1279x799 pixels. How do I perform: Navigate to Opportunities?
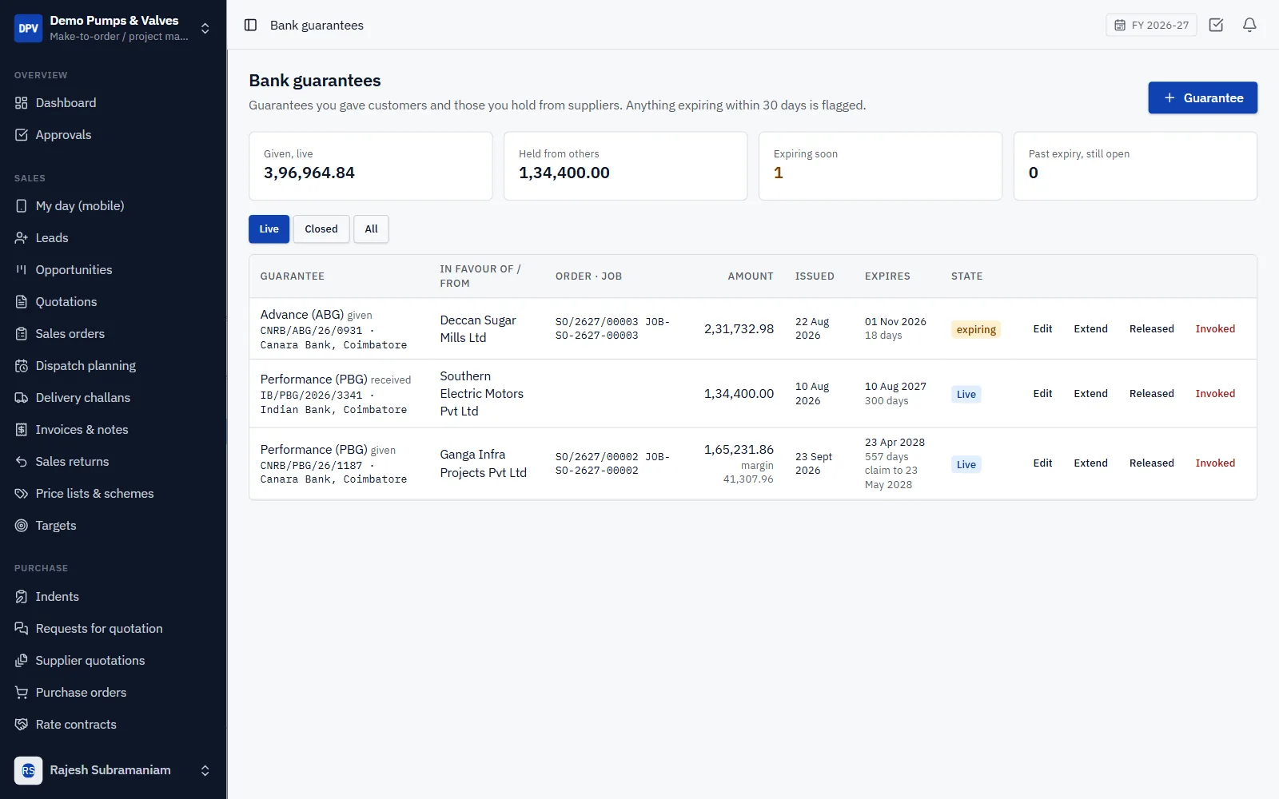pos(113,270)
